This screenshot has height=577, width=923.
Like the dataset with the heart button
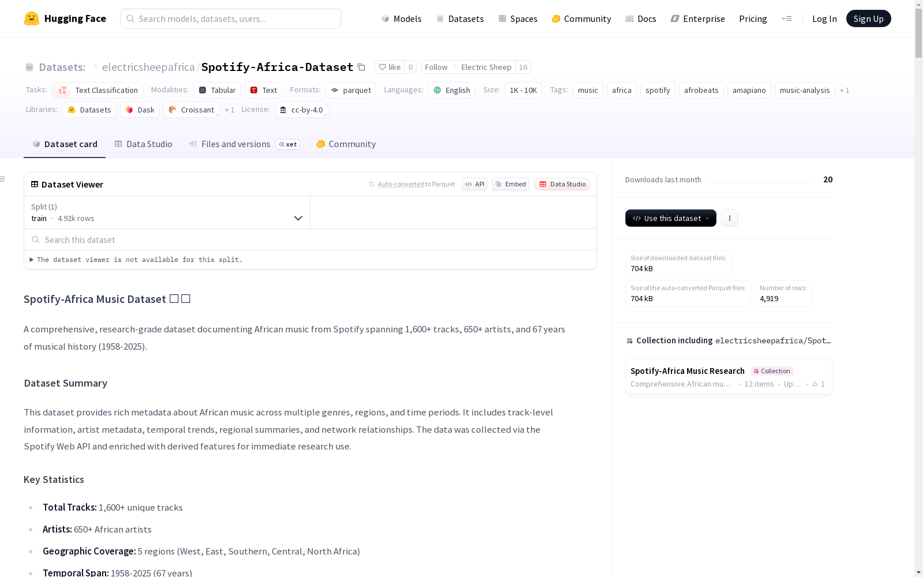point(389,67)
